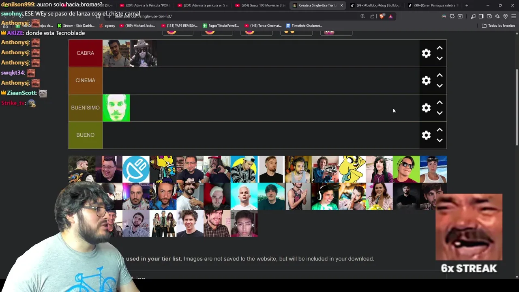Pick young man in red shirt with headset

(244, 223)
